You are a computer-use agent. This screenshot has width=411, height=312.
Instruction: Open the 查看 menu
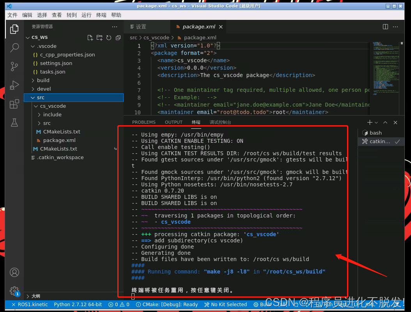[x=57, y=15]
